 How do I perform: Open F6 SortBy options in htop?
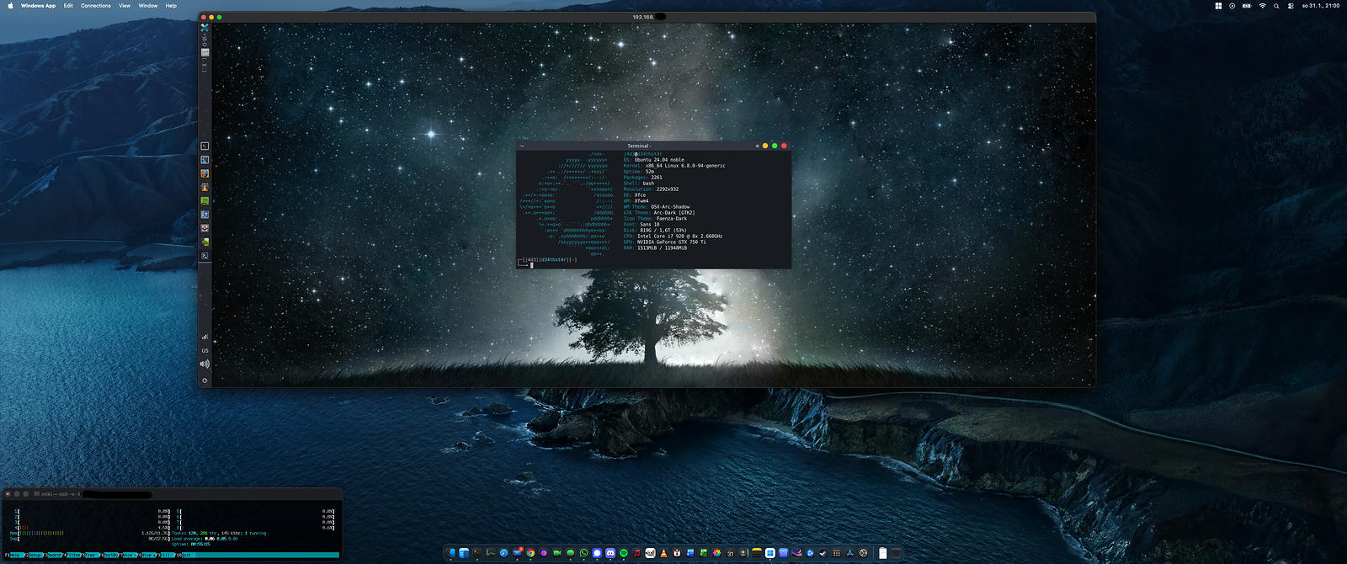click(109, 556)
